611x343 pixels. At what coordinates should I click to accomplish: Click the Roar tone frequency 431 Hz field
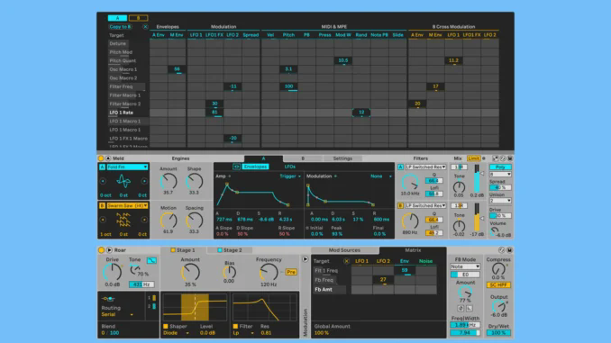point(141,284)
